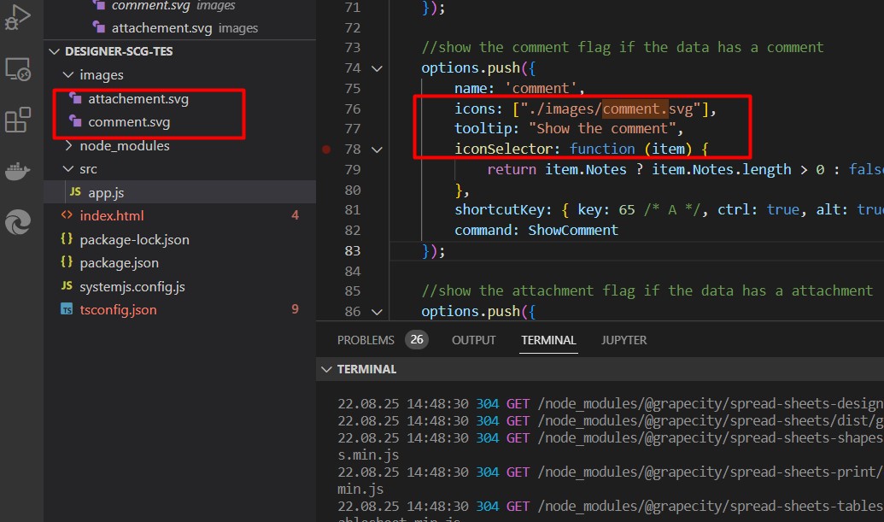Toggle the breakpoint on line 78
This screenshot has width=884, height=522.
click(326, 150)
